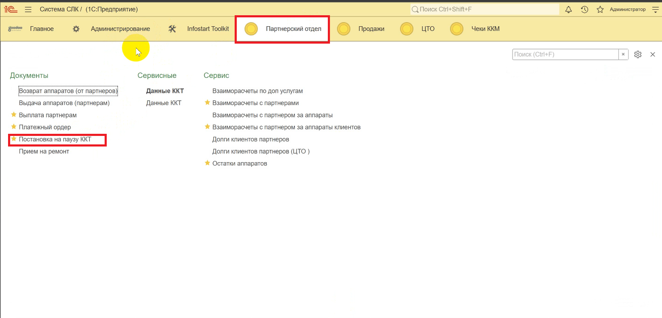Image resolution: width=662 pixels, height=318 pixels.
Task: Open Взаиморасчеты с партнерами report
Action: point(255,103)
